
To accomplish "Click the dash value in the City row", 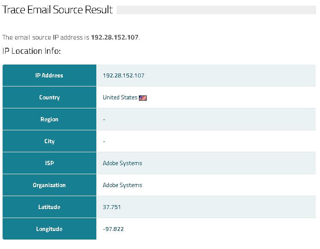I will (x=104, y=141).
